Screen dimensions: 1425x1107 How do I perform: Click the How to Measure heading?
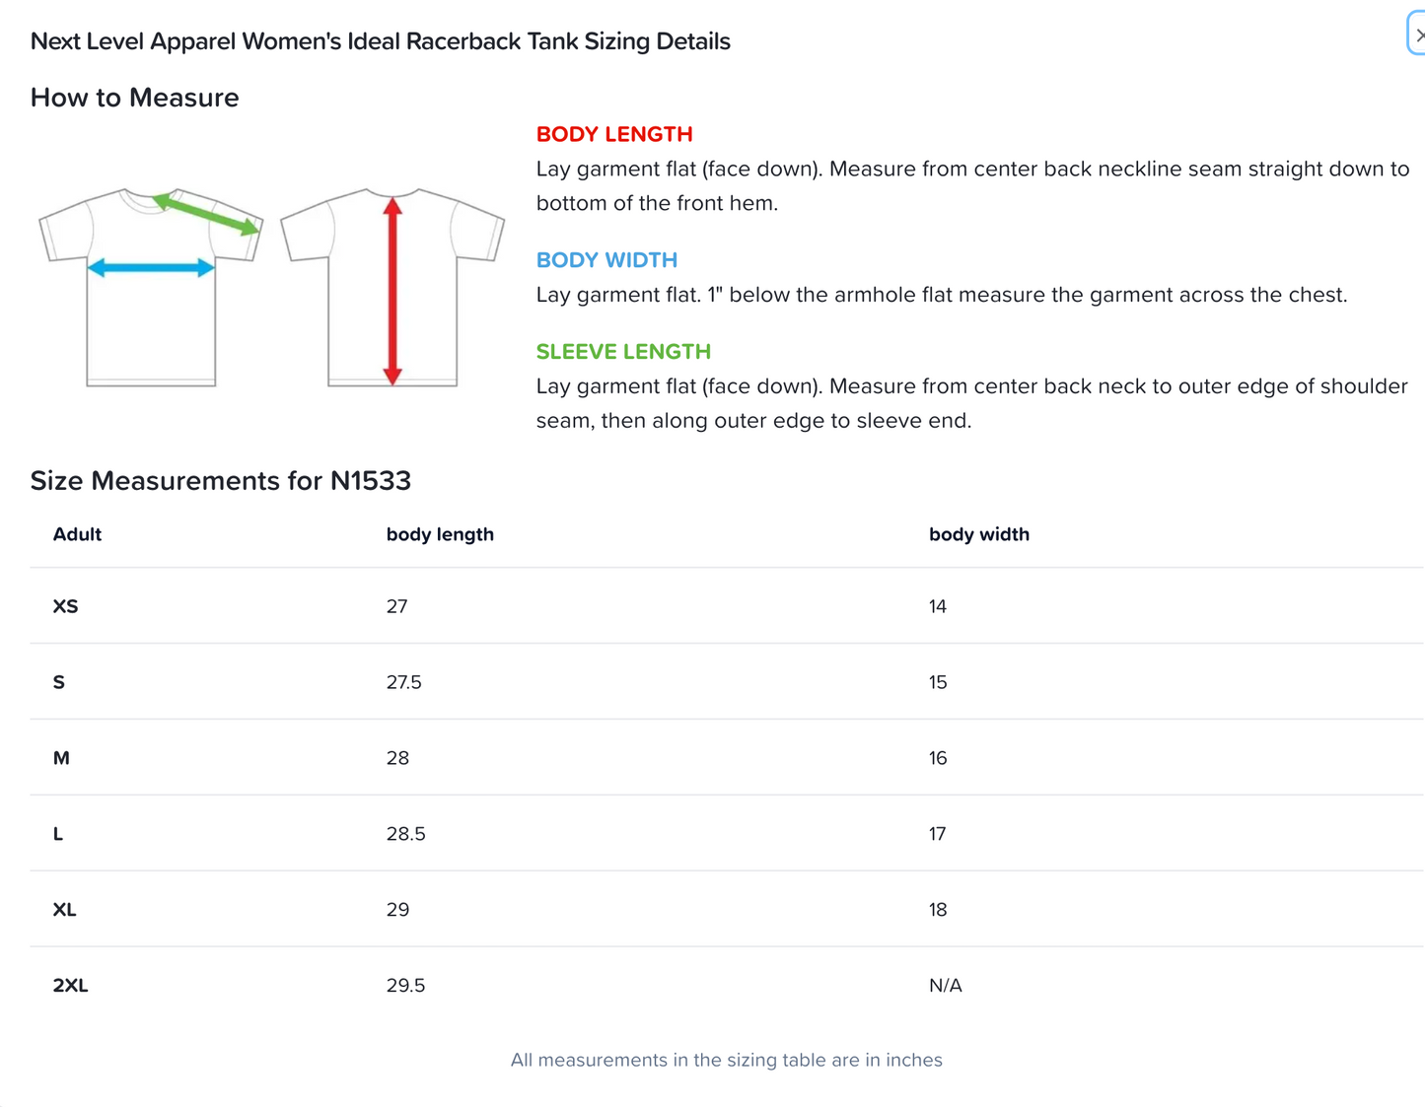point(134,98)
